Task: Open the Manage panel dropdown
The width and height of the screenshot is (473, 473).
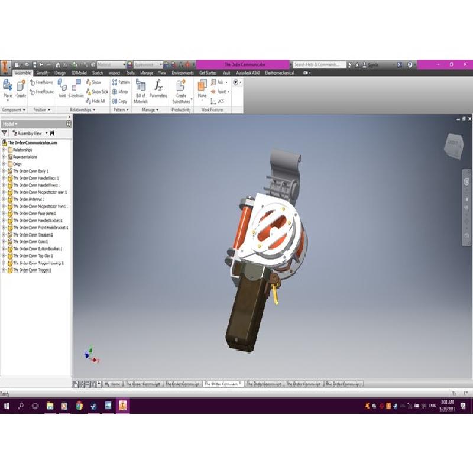Action: (x=150, y=110)
